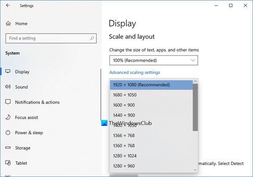
Task: Click the Notifications & actions icon
Action: tap(8, 102)
